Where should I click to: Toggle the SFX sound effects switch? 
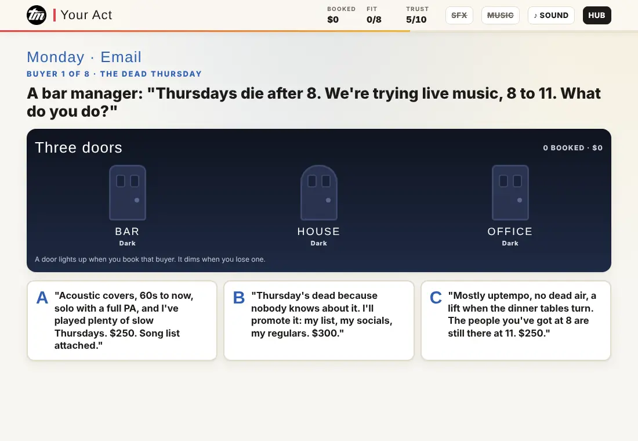459,16
